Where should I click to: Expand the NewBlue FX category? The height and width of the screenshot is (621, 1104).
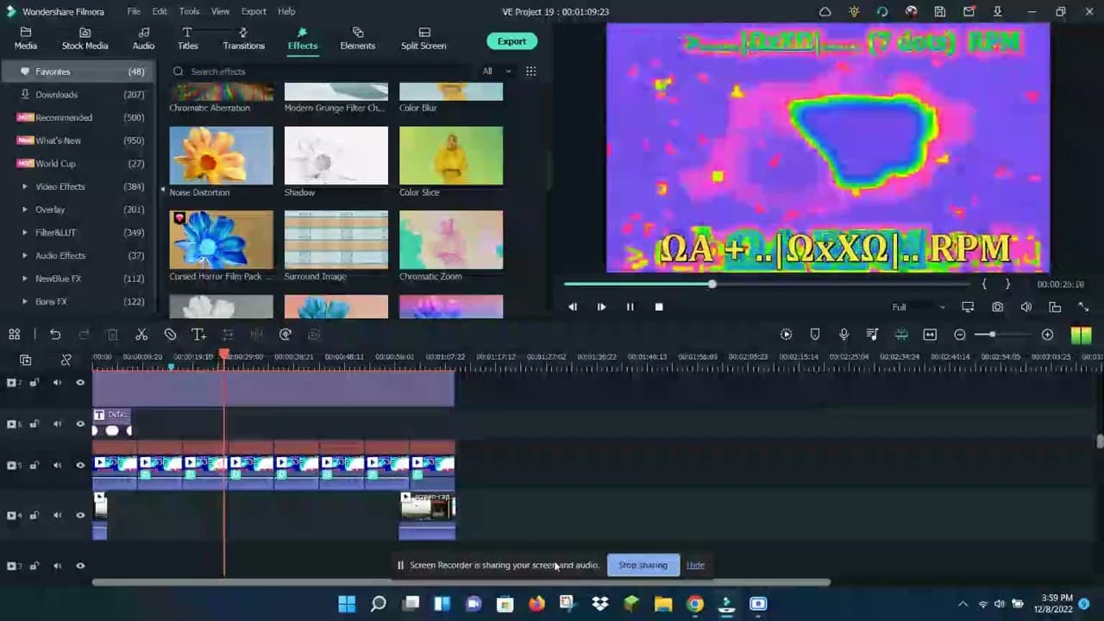25,279
